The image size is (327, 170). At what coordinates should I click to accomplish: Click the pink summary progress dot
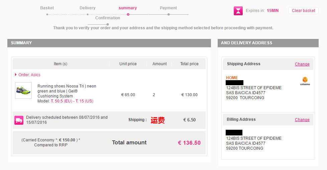tap(128, 14)
